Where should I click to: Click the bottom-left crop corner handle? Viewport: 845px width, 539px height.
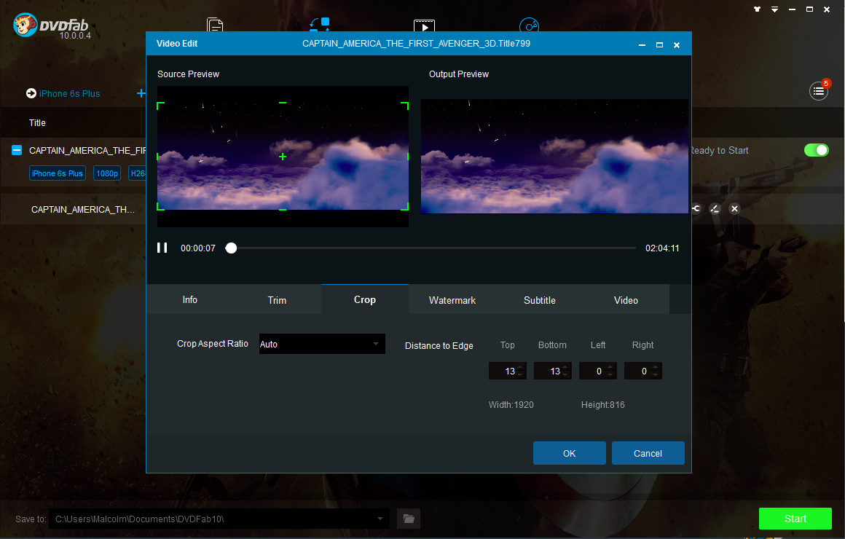click(160, 207)
